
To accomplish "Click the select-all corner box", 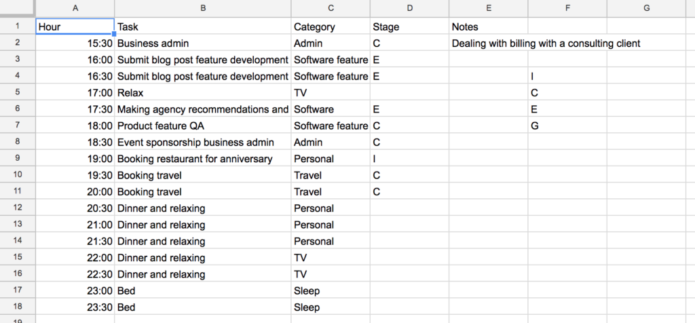I will (17, 8).
